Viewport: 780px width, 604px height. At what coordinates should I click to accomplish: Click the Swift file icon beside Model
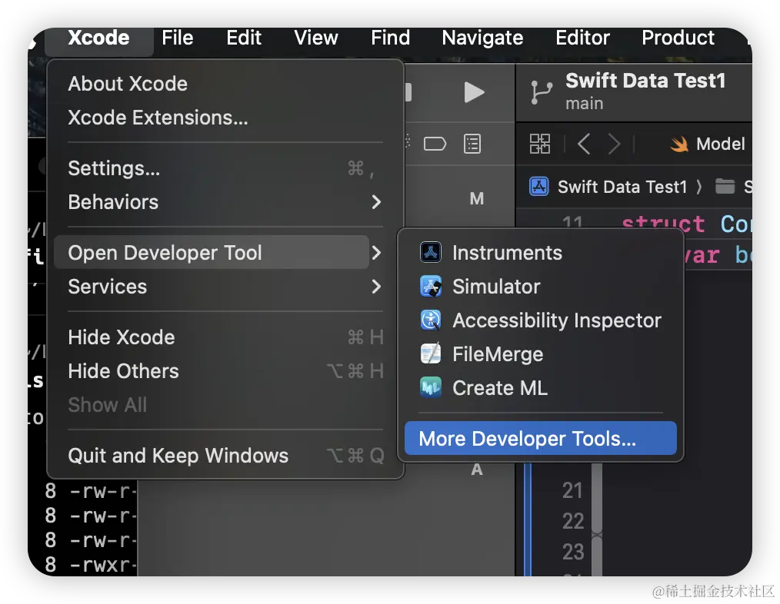tap(678, 144)
